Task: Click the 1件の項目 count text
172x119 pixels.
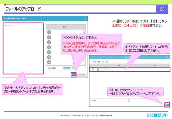Action: pyautogui.click(x=93, y=100)
